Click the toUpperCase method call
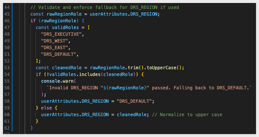 162,68
